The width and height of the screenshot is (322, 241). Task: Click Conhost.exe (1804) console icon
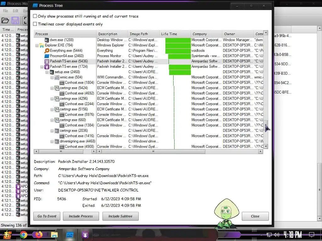[x=62, y=83]
